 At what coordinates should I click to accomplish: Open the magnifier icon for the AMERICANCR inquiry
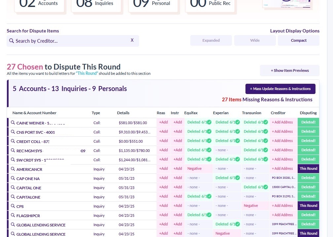pyautogui.click(x=13, y=168)
